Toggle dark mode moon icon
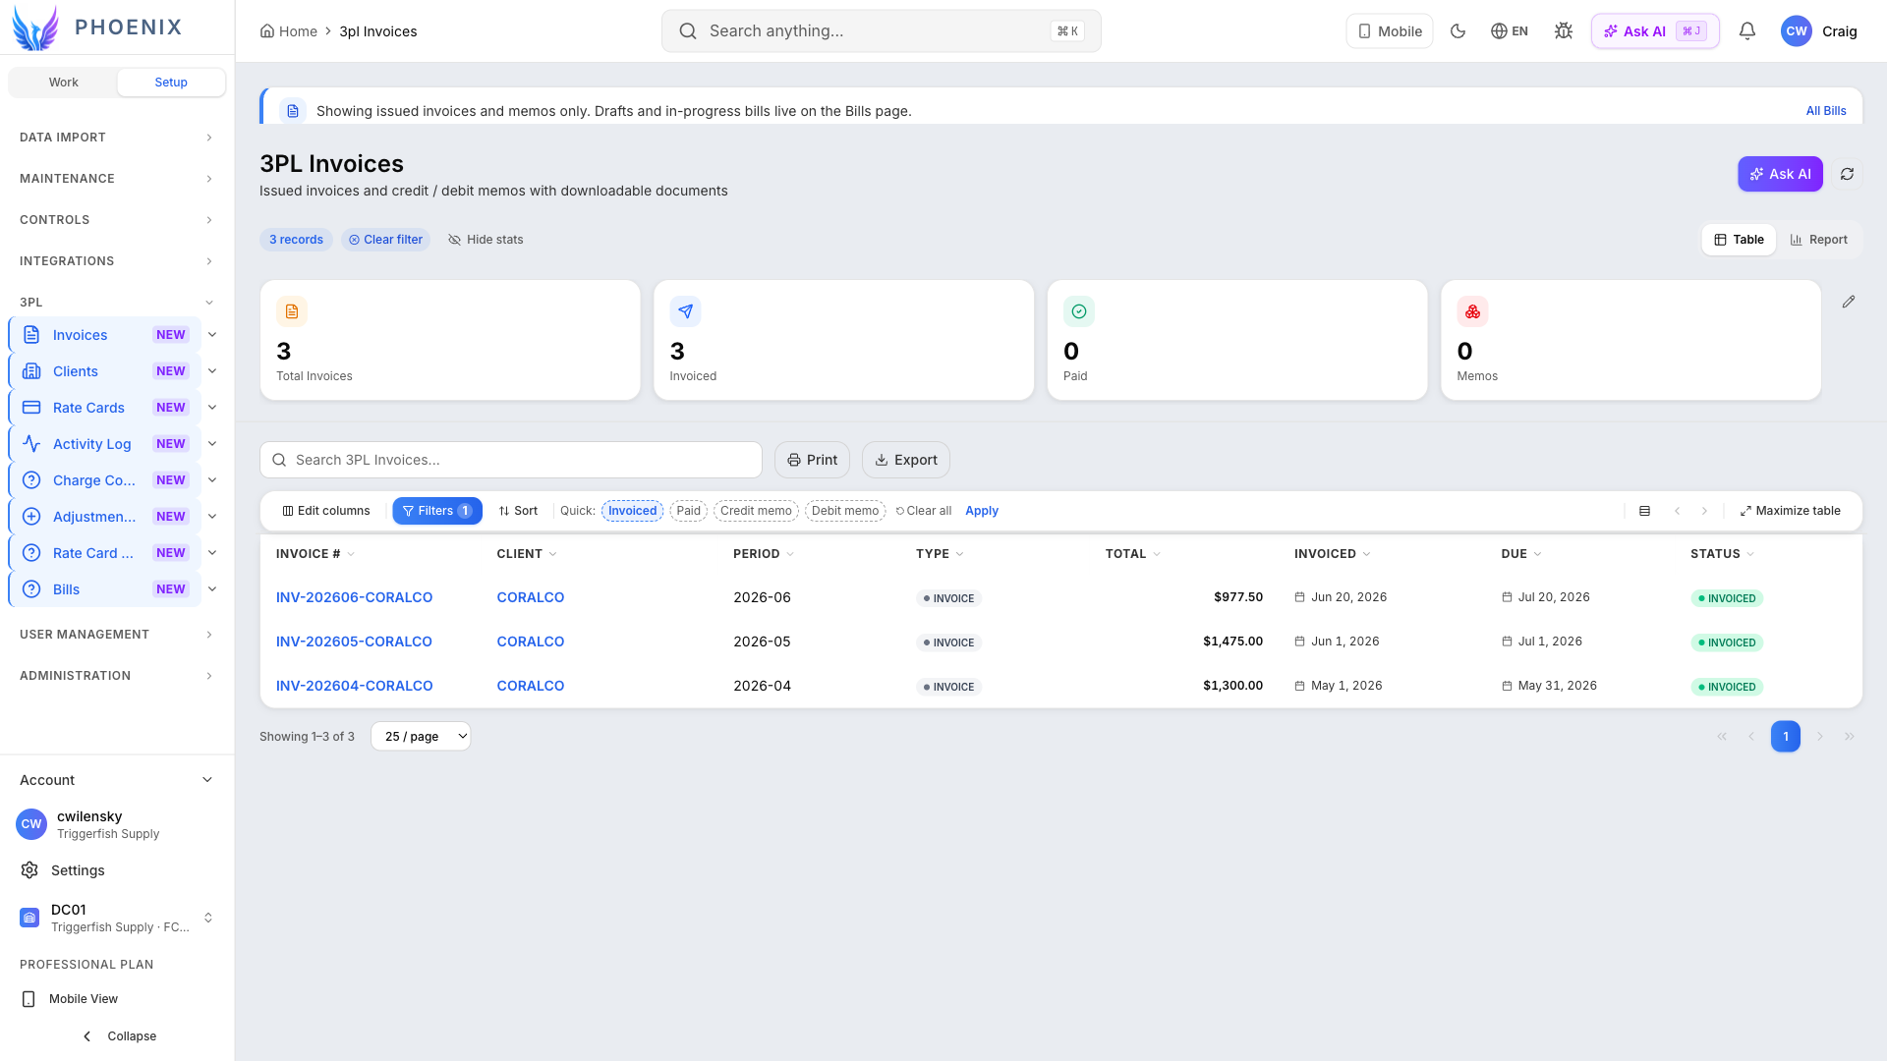 click(1458, 31)
